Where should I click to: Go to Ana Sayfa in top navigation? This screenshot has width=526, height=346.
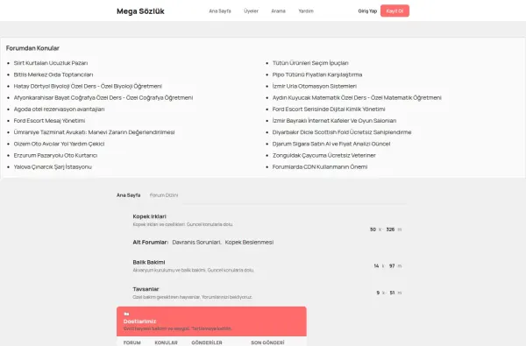pos(220,11)
